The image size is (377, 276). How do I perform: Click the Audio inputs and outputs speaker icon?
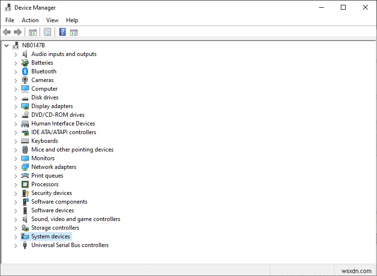tap(25, 54)
